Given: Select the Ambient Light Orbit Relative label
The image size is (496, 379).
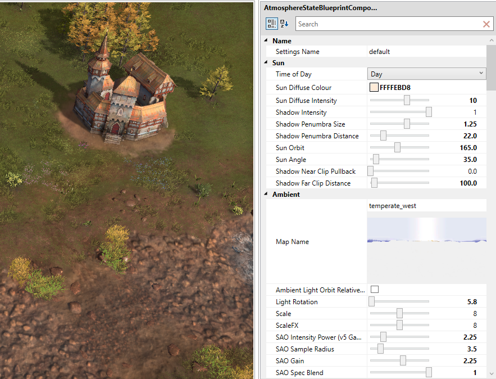Looking at the screenshot, I should click(x=320, y=290).
